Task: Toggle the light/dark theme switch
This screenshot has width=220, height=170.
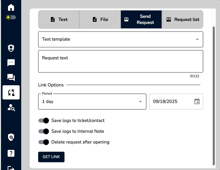Action: point(11,18)
